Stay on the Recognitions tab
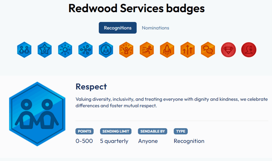 point(118,28)
